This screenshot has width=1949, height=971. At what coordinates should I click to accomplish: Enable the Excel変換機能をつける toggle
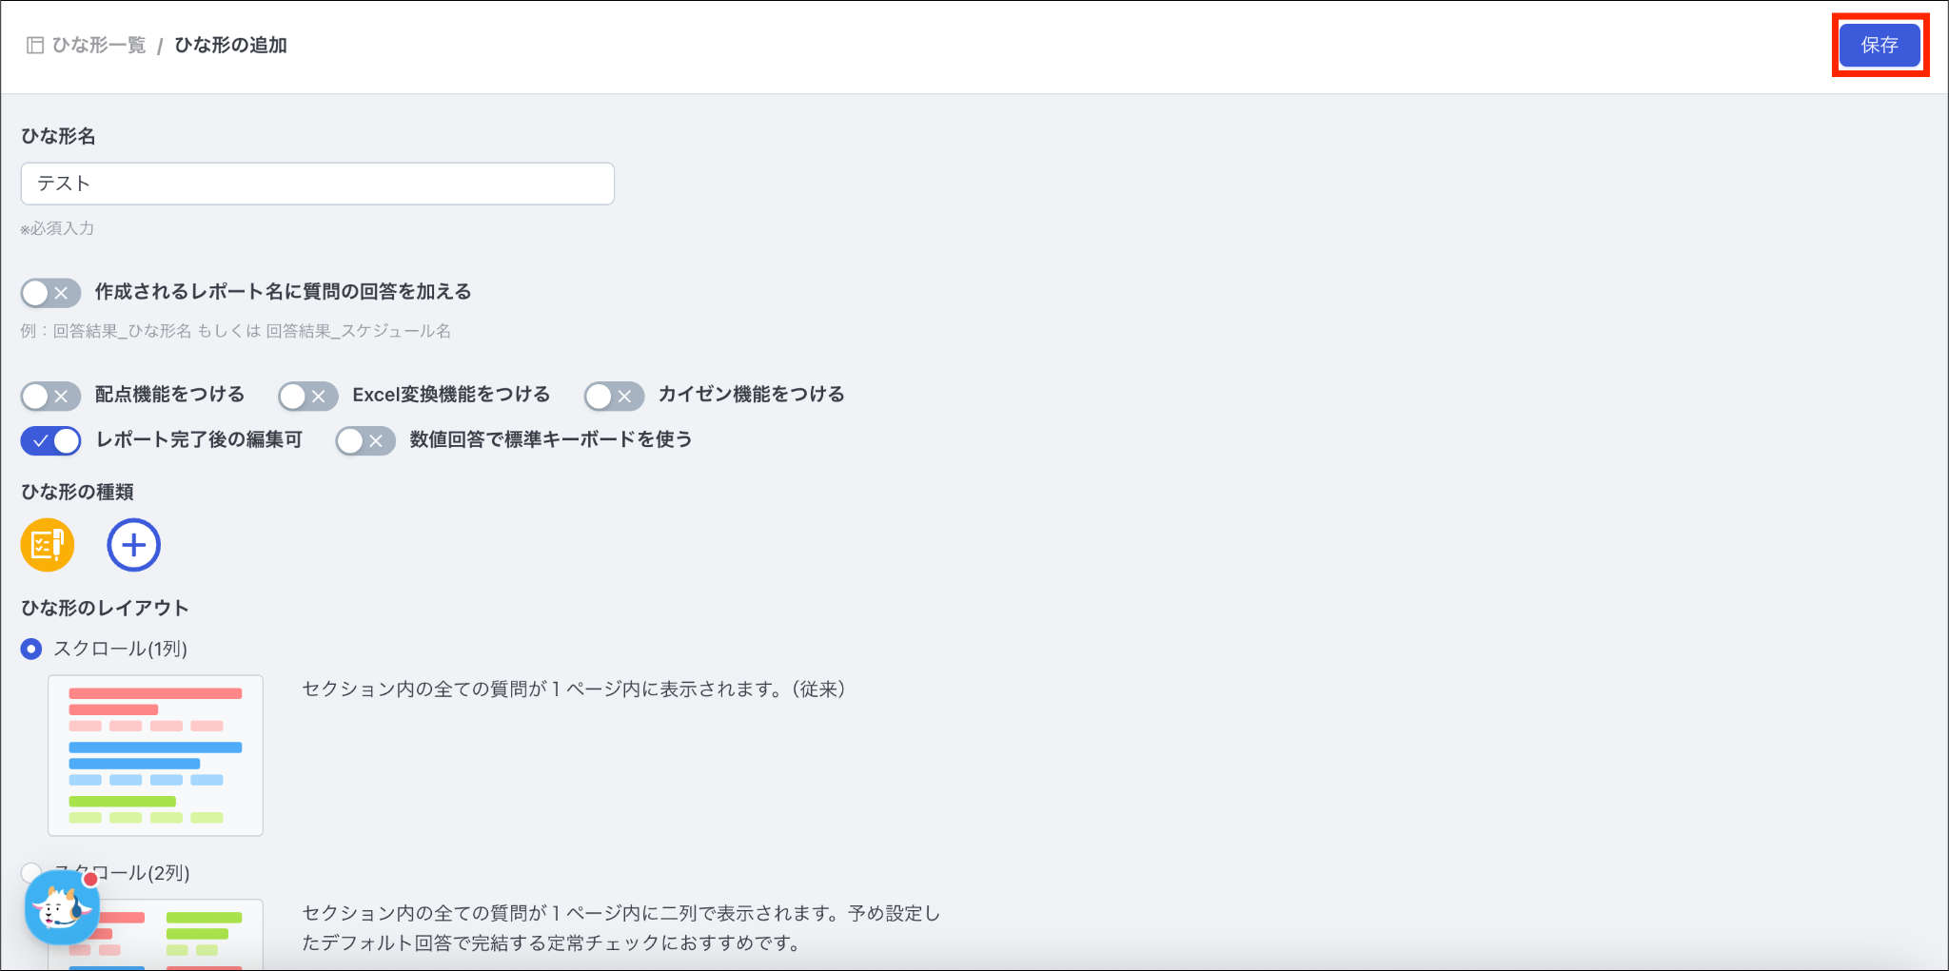point(308,396)
